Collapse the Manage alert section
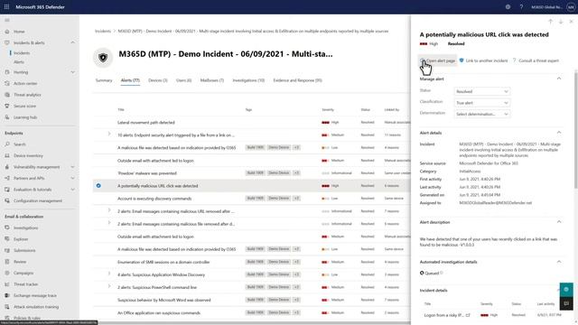This screenshot has height=325, width=578. coord(559,79)
